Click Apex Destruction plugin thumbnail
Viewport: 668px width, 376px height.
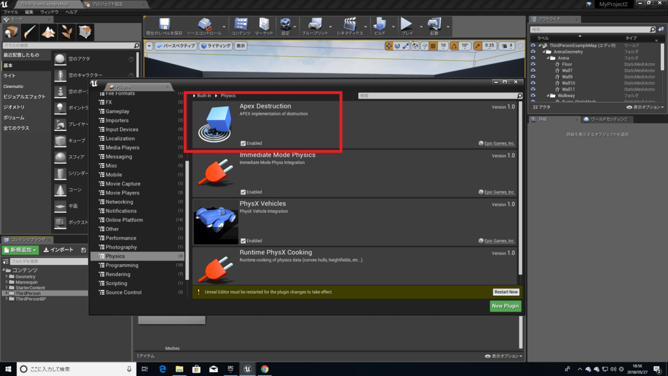pyautogui.click(x=215, y=124)
